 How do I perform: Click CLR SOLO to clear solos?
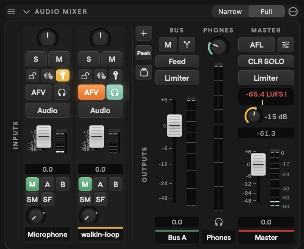(x=266, y=61)
